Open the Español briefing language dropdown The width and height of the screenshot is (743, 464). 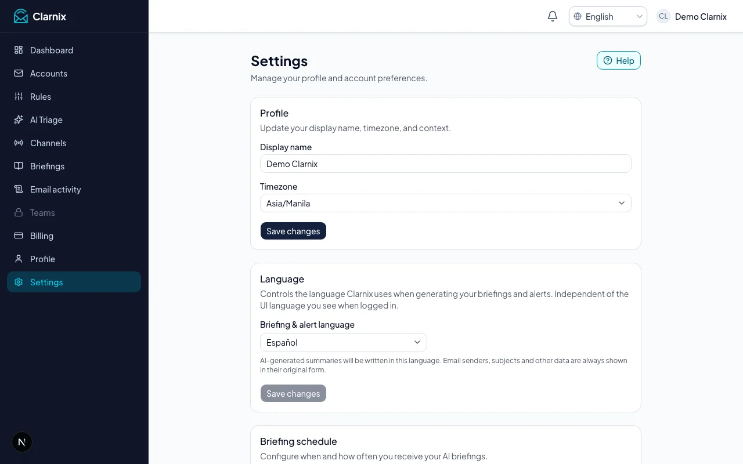click(x=344, y=342)
